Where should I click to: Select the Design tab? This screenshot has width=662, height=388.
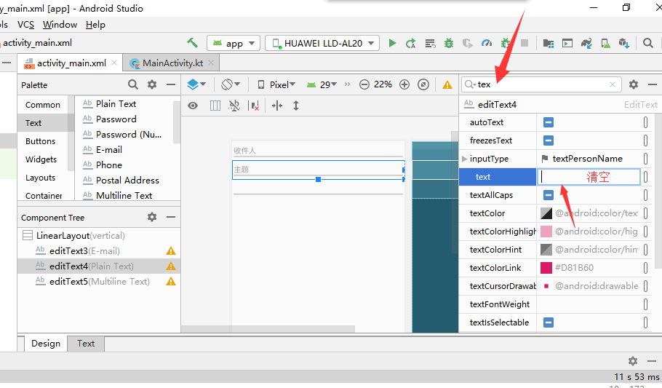click(x=46, y=344)
